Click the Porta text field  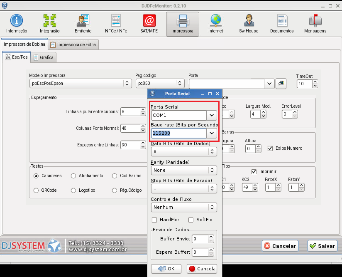point(227,84)
